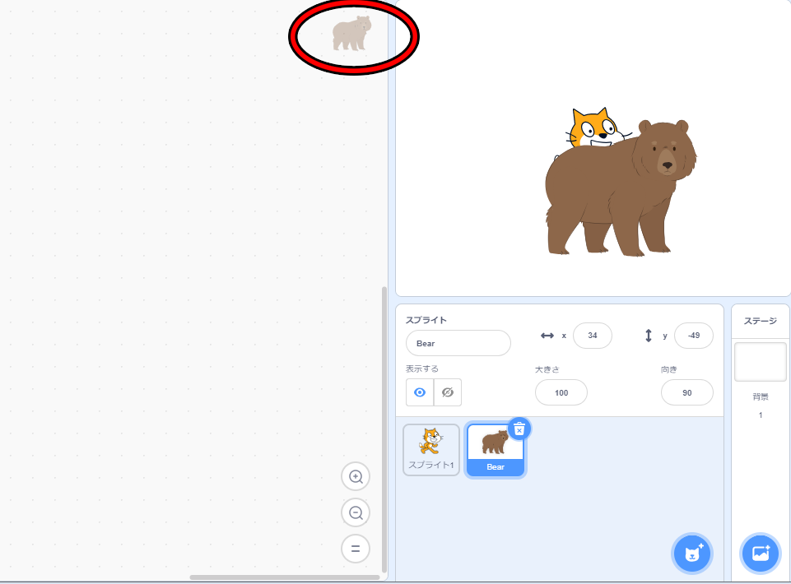Delete the Bear sprite with trash icon
Screen dimensions: 791x584
click(x=519, y=429)
